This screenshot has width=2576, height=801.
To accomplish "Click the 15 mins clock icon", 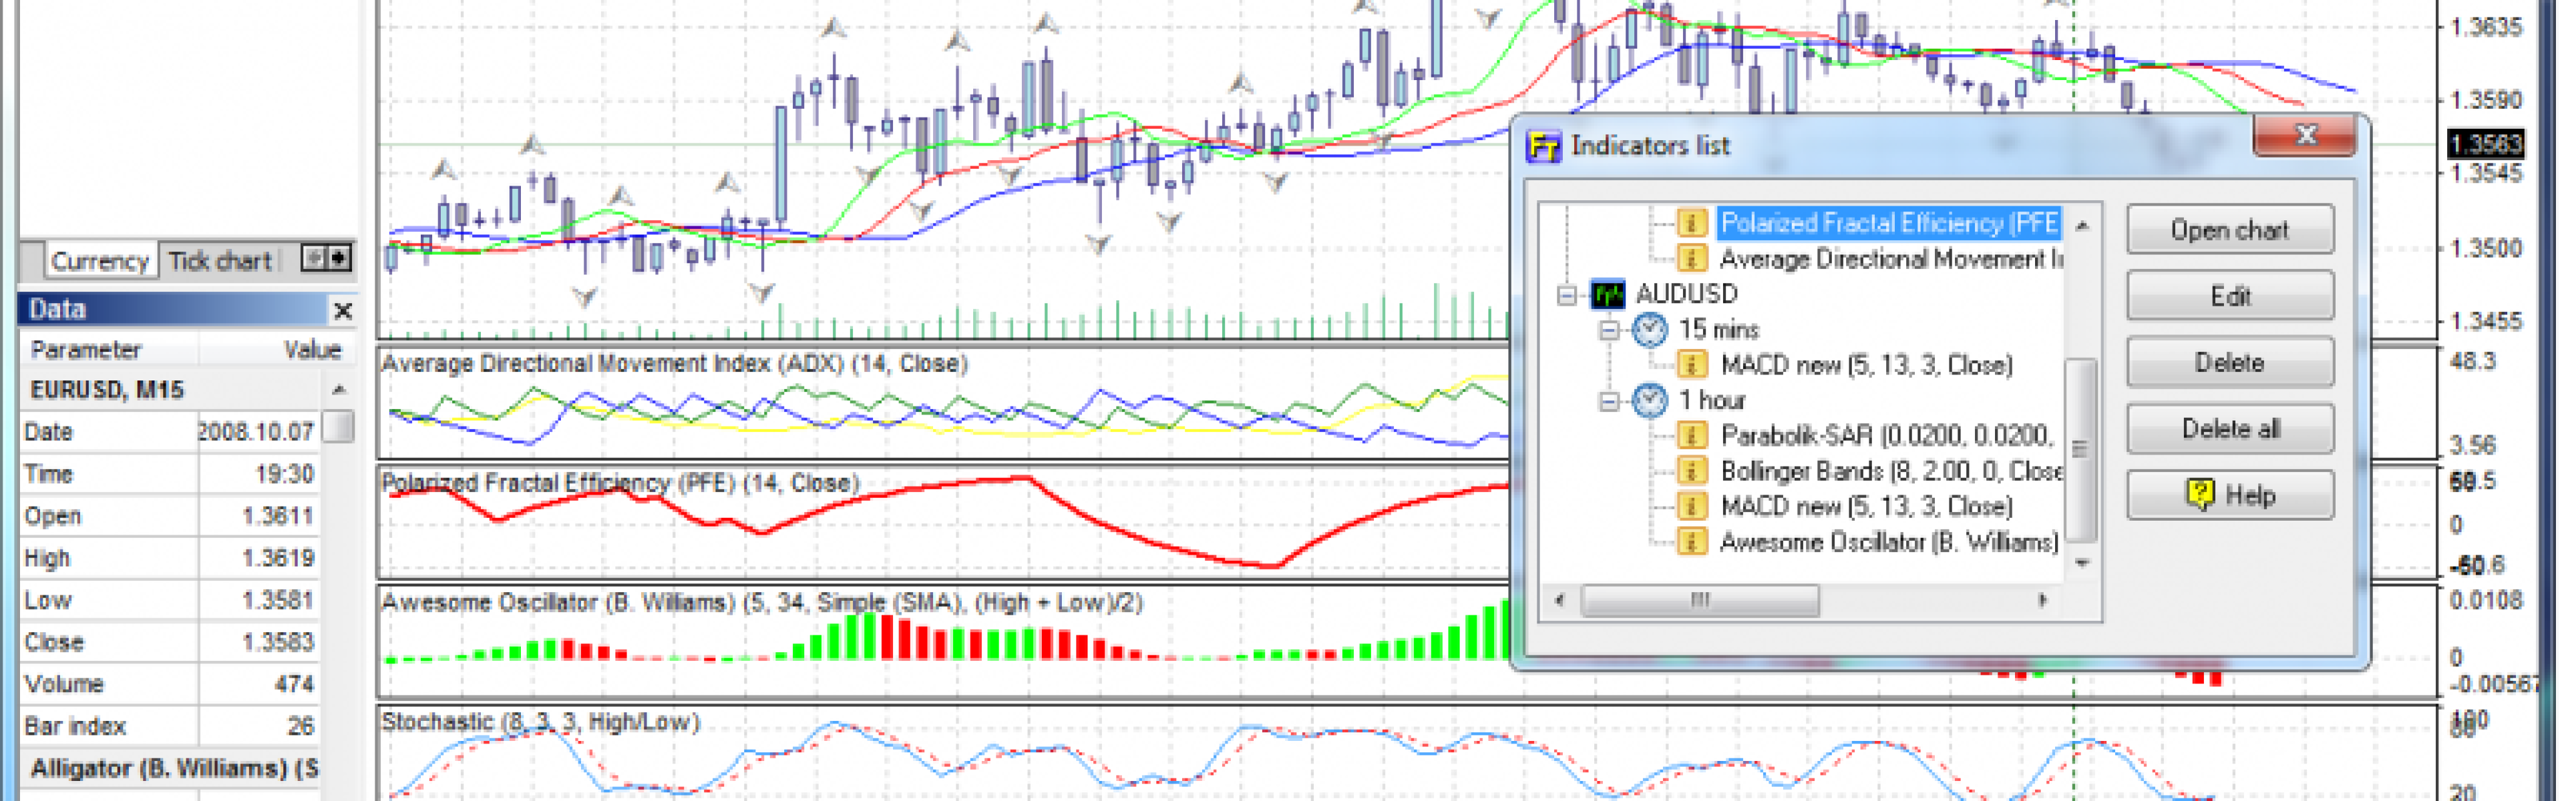I will pyautogui.click(x=1649, y=329).
